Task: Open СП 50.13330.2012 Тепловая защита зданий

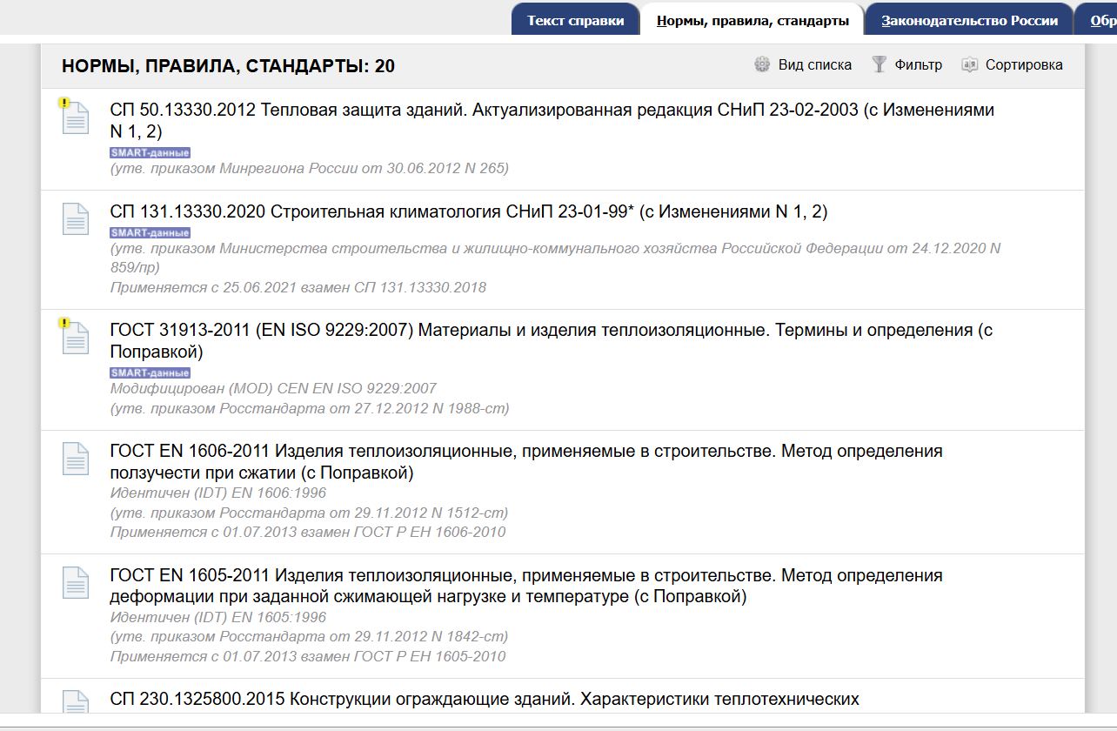Action: [552, 121]
